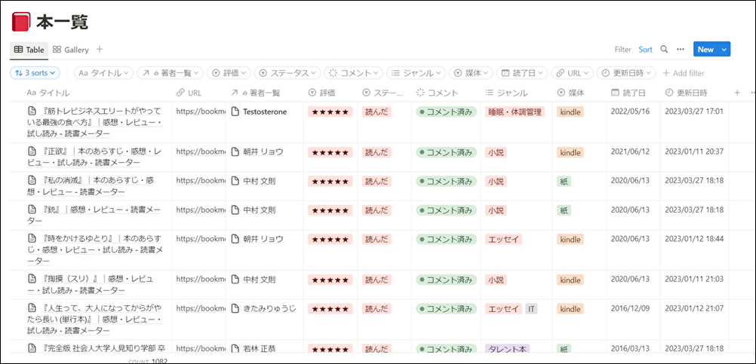Click コメント済み tag in 『銃』 row

coord(447,210)
